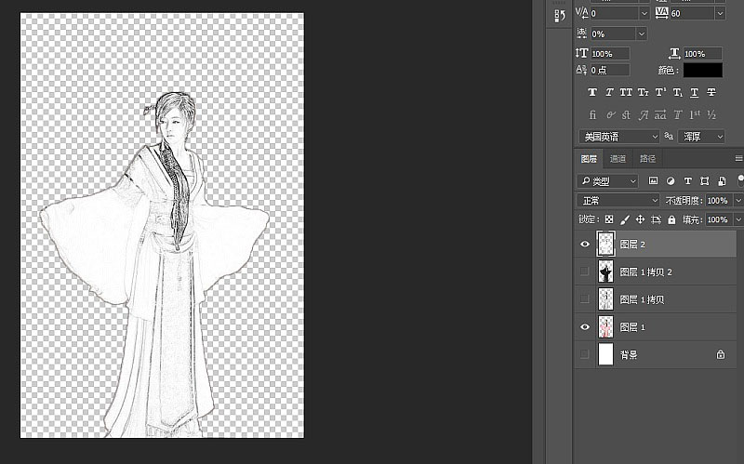744x464 pixels.
Task: Open the 浑厚 anti-aliasing dropdown
Action: [702, 137]
